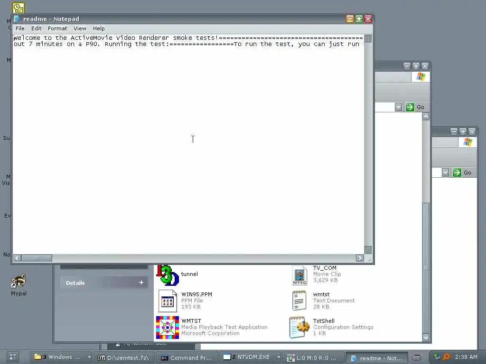Click the Windows flag logo in rightmost Explorer window
This screenshot has height=364, width=486.
(x=467, y=142)
